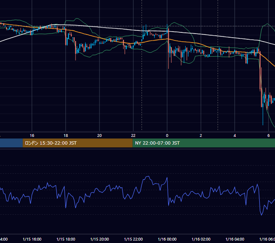Click the '1/16 00:00' date label on indicator axis
This screenshot has height=243, width=275.
(167, 239)
